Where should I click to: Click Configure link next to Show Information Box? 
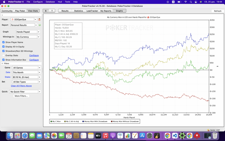(x=34, y=60)
